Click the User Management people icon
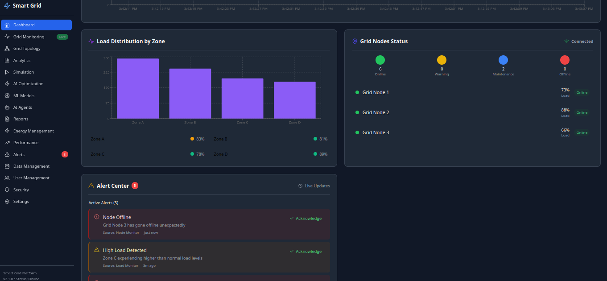The image size is (607, 281). 7,178
